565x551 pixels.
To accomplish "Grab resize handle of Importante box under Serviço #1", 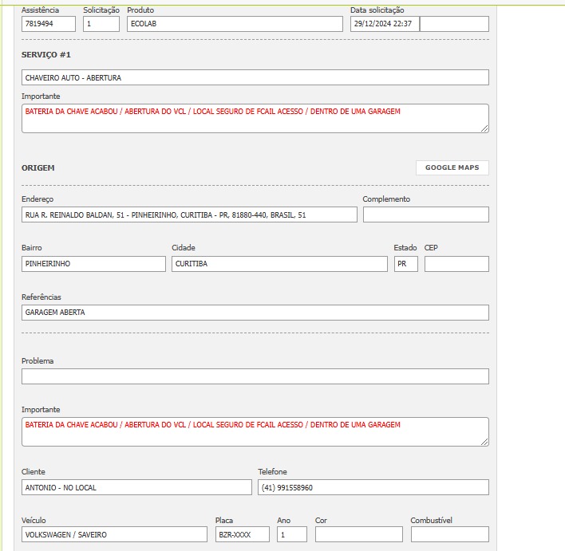I will pyautogui.click(x=484, y=128).
